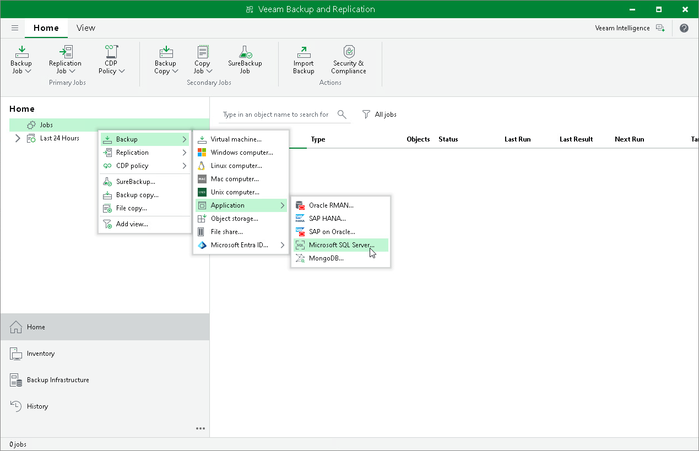Click the Backup context menu entry
Image resolution: width=699 pixels, height=451 pixels.
pyautogui.click(x=145, y=139)
